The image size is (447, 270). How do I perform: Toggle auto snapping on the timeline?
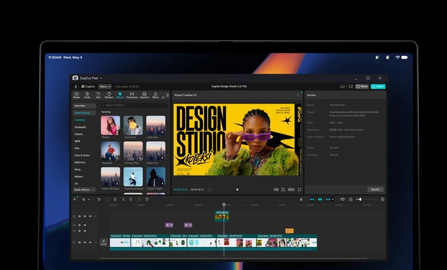pyautogui.click(x=320, y=199)
